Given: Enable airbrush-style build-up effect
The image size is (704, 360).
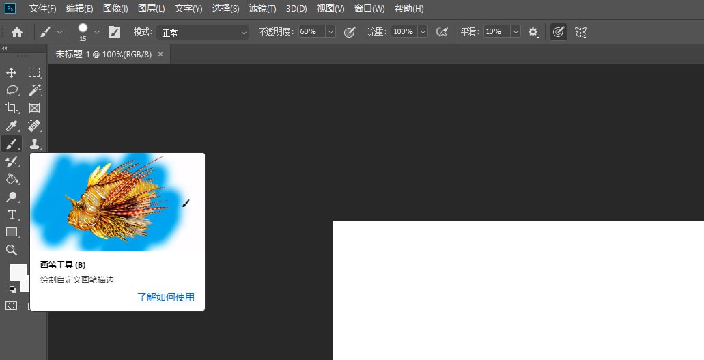Looking at the screenshot, I should coord(441,32).
